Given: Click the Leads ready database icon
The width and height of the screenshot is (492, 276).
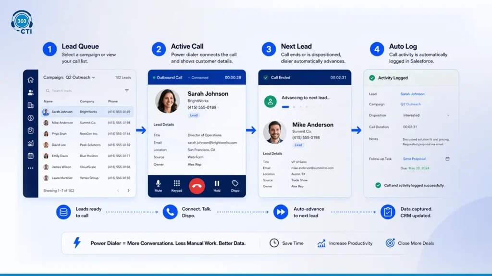Looking at the screenshot, I should pos(63,212).
